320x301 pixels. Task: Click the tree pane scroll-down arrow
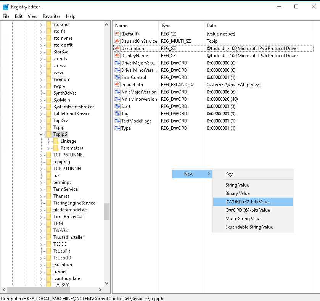click(107, 284)
